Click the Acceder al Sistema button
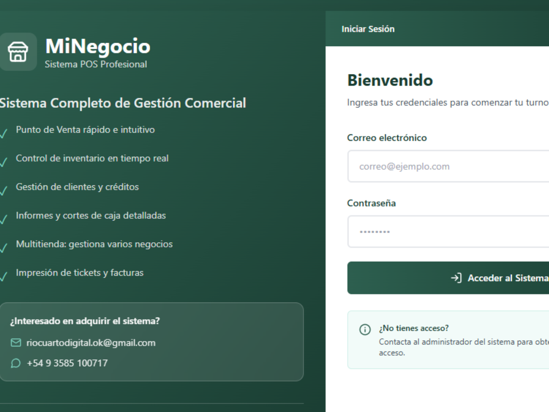The image size is (549, 412). pos(448,278)
